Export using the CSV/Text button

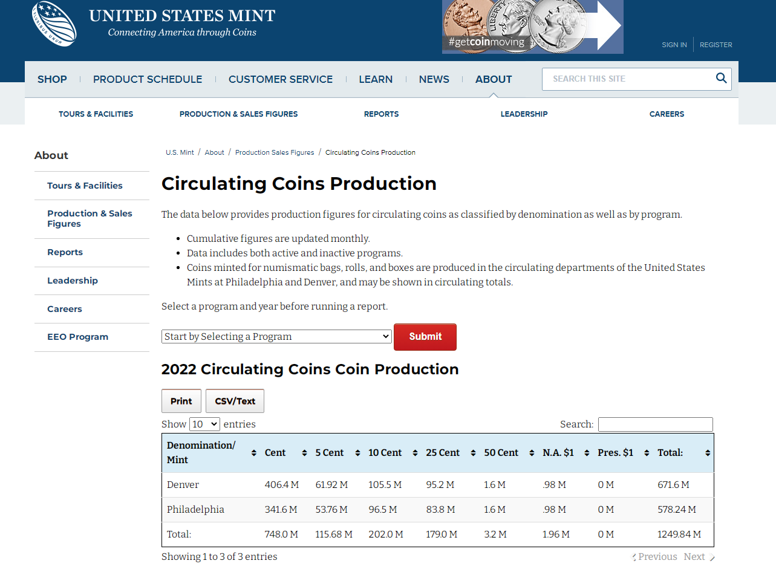(235, 401)
